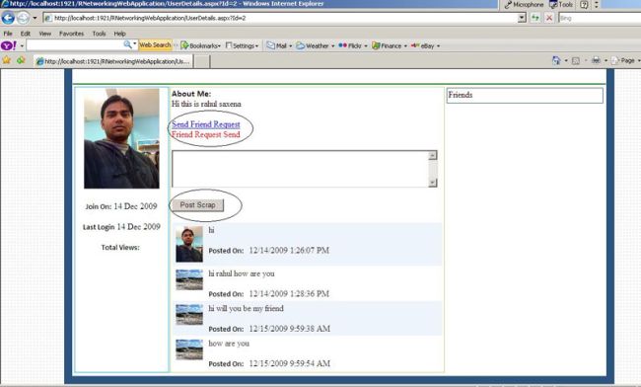This screenshot has height=387, width=641.
Task: Click inside the scrap message text area
Action: [x=300, y=169]
